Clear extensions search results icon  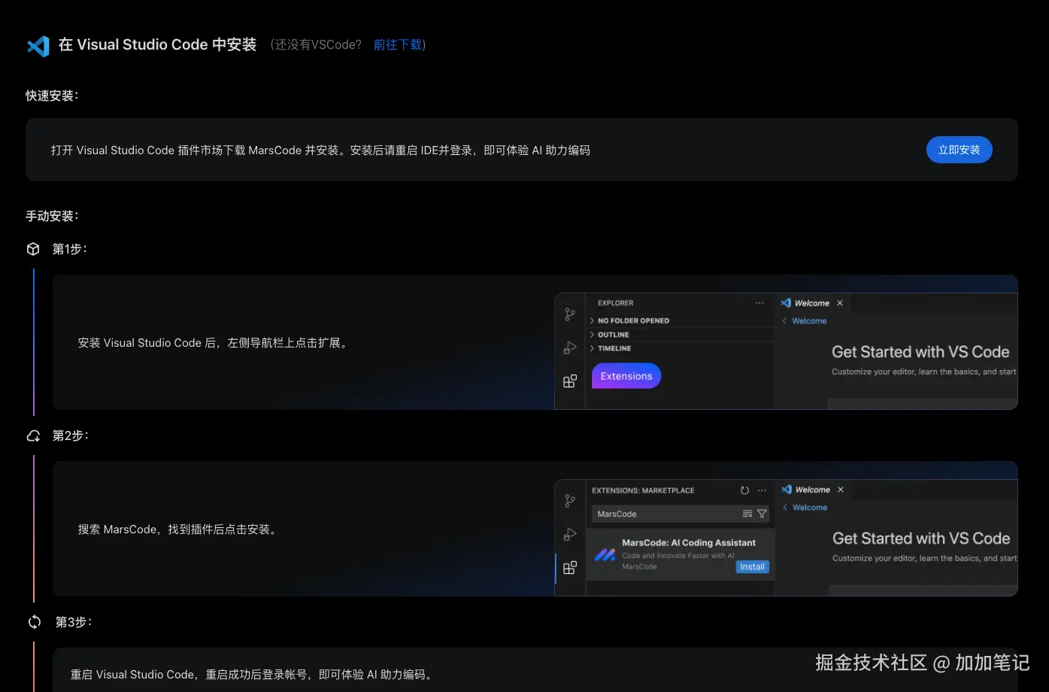[x=747, y=514]
